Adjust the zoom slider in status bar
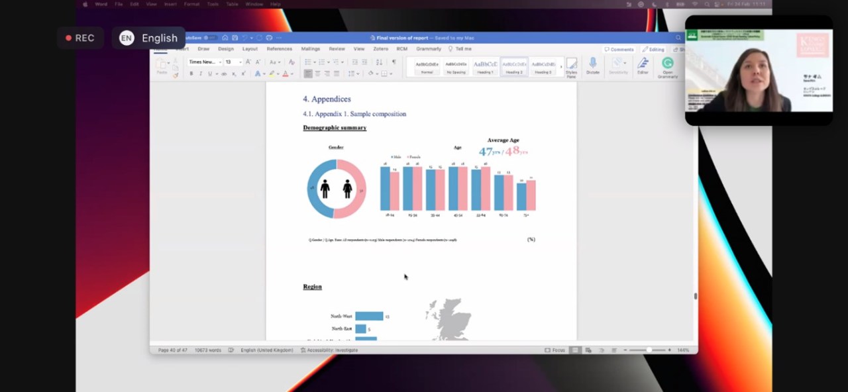Image resolution: width=848 pixels, height=392 pixels. [x=647, y=350]
